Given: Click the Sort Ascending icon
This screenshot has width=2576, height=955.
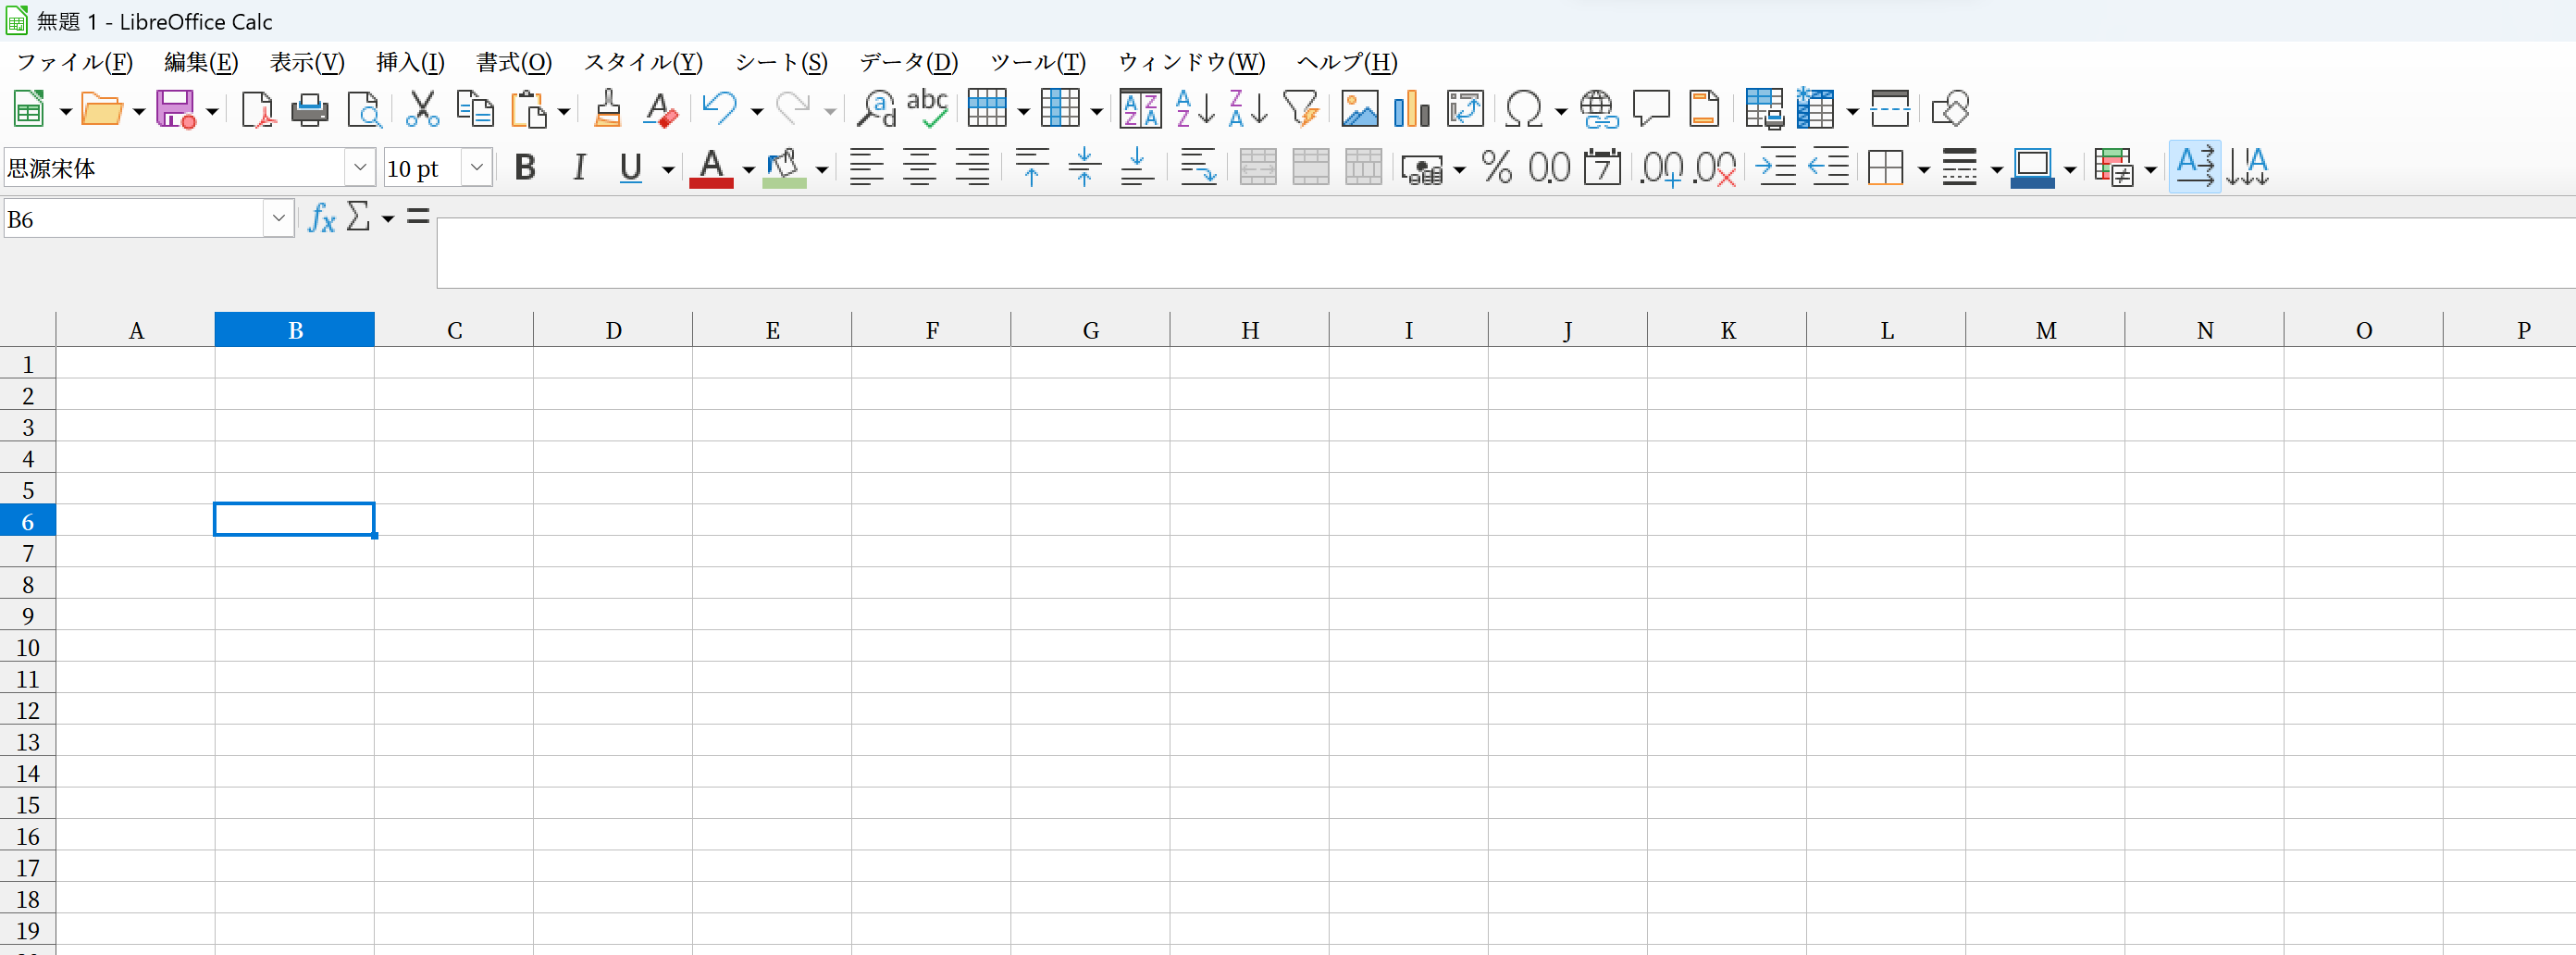Looking at the screenshot, I should click(x=1195, y=109).
